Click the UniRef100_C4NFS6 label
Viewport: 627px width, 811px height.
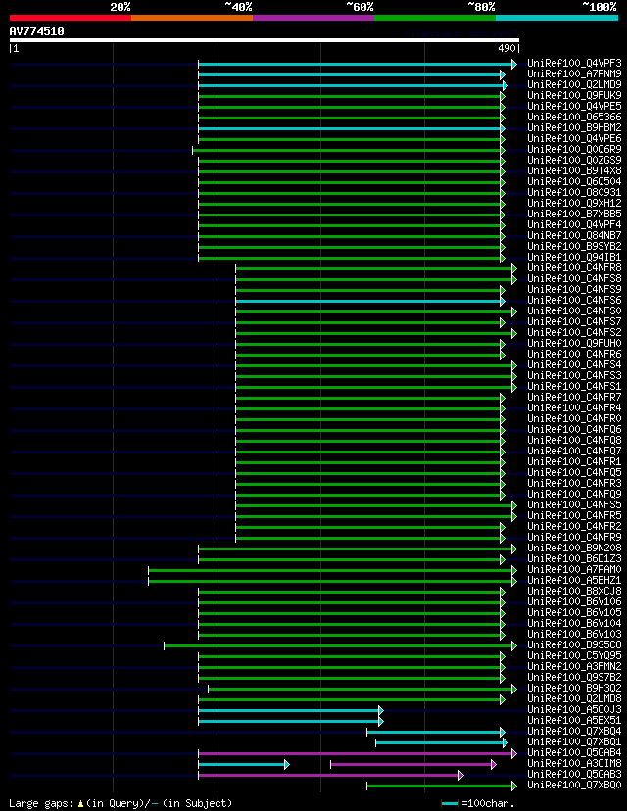coord(574,300)
